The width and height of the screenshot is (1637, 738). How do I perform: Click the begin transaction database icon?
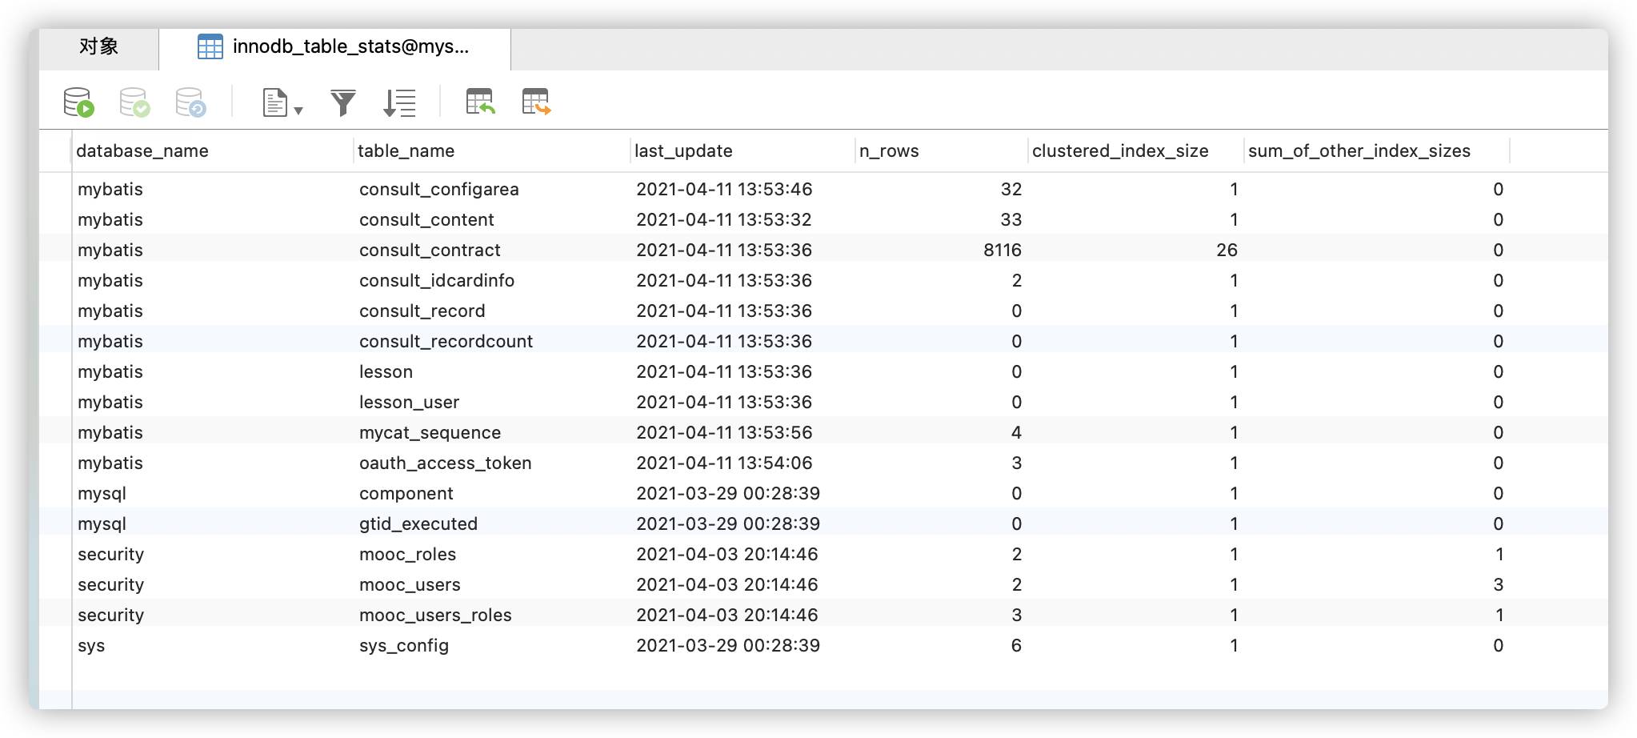[78, 102]
